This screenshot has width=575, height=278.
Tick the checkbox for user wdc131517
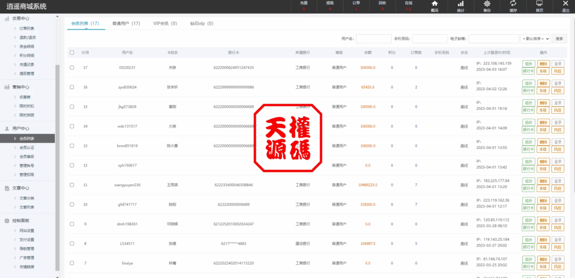(x=72, y=126)
